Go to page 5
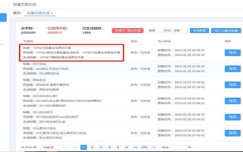Image resolution: width=243 pixels, height=152 pixels. point(118,147)
